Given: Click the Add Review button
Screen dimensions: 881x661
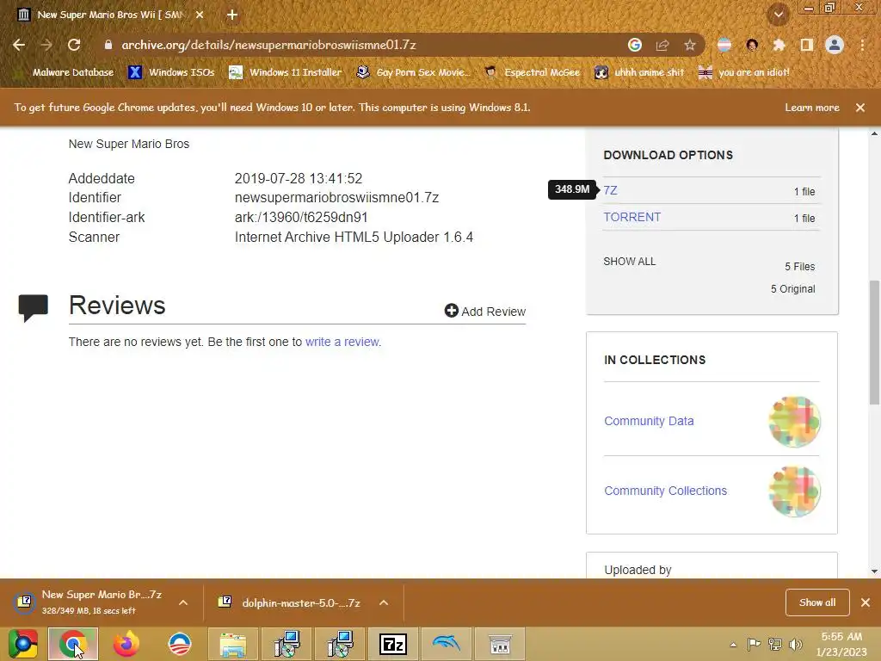Looking at the screenshot, I should click(x=485, y=311).
